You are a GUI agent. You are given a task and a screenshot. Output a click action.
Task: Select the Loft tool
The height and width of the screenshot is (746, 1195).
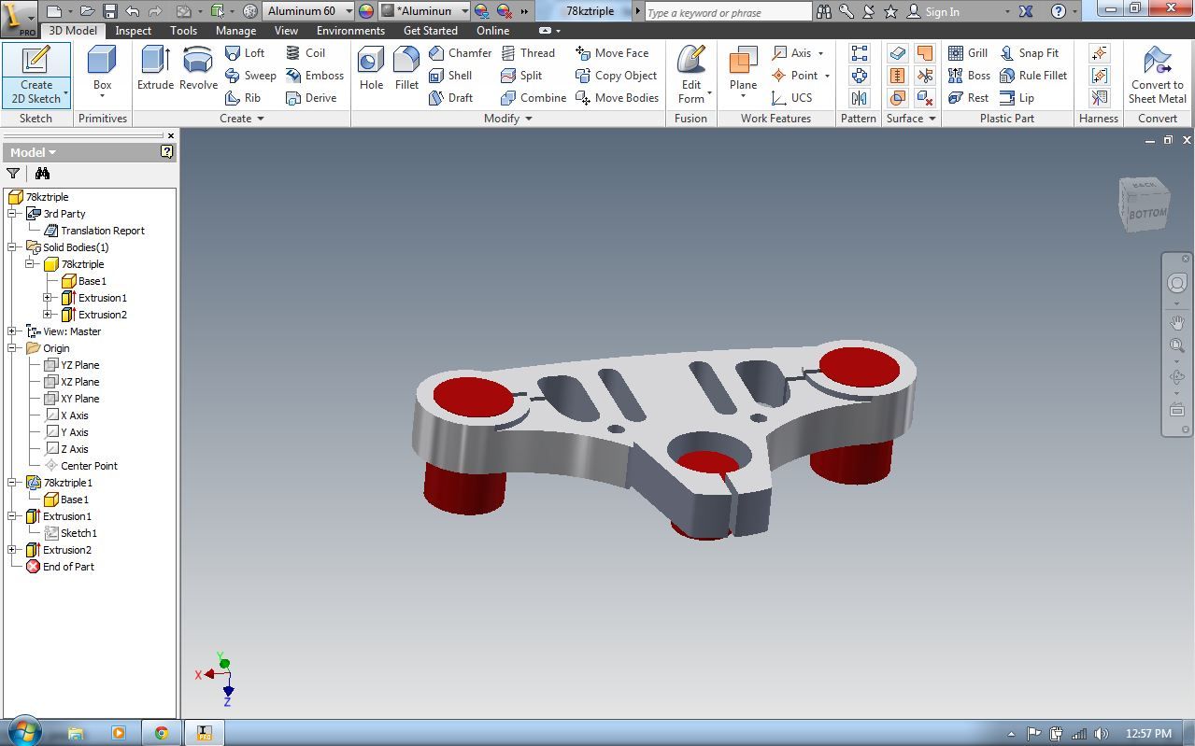pos(246,53)
